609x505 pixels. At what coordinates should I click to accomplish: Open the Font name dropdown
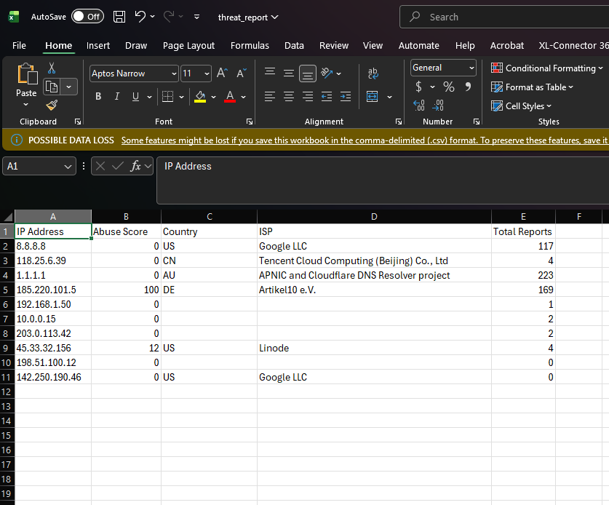174,73
